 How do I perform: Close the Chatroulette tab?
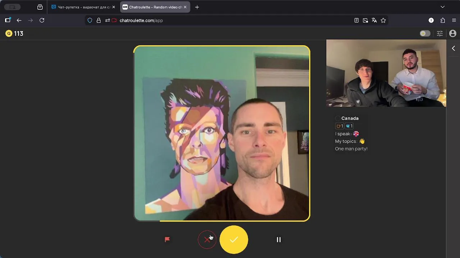[185, 7]
